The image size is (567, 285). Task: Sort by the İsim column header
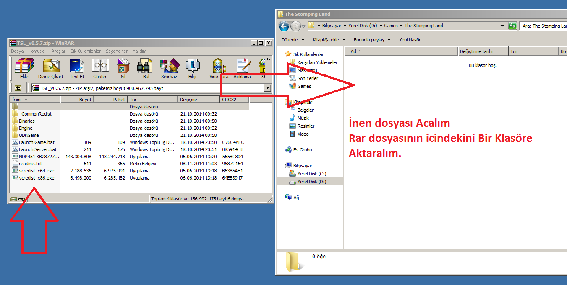[x=35, y=100]
